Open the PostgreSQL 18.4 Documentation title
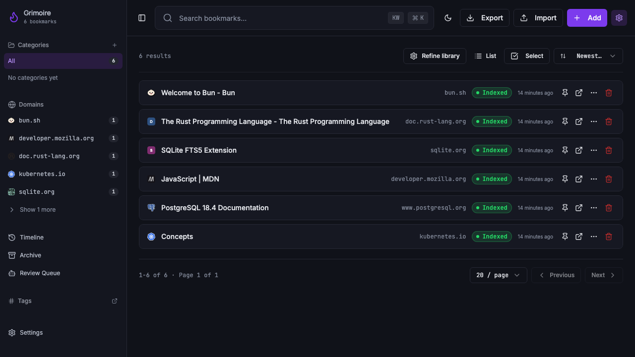Image resolution: width=635 pixels, height=357 pixels. [x=215, y=208]
